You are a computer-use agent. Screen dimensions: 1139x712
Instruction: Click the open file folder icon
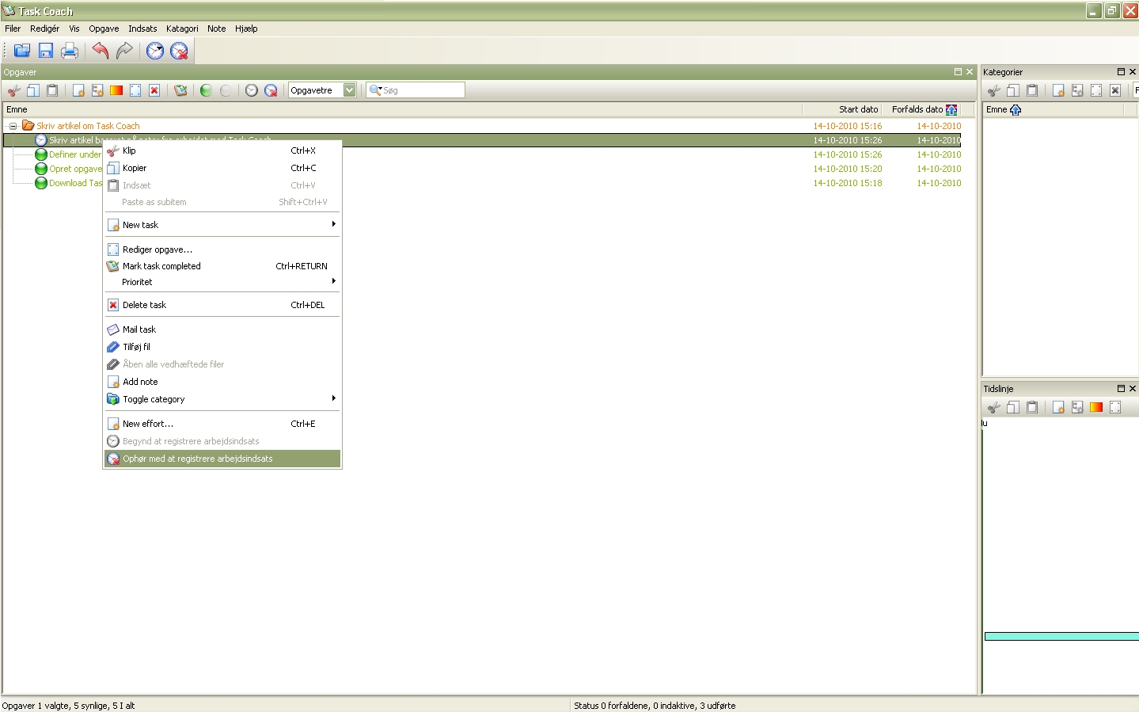coord(22,51)
